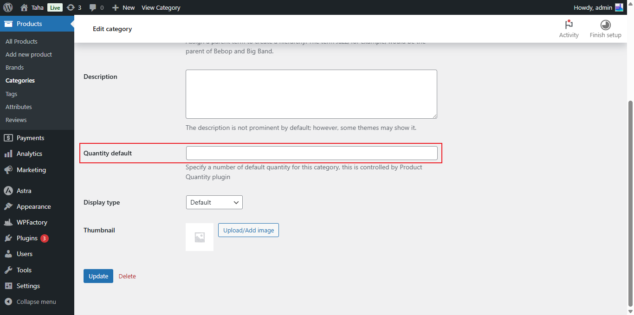
Task: Click the Collapse menu arrow icon
Action: [8, 302]
